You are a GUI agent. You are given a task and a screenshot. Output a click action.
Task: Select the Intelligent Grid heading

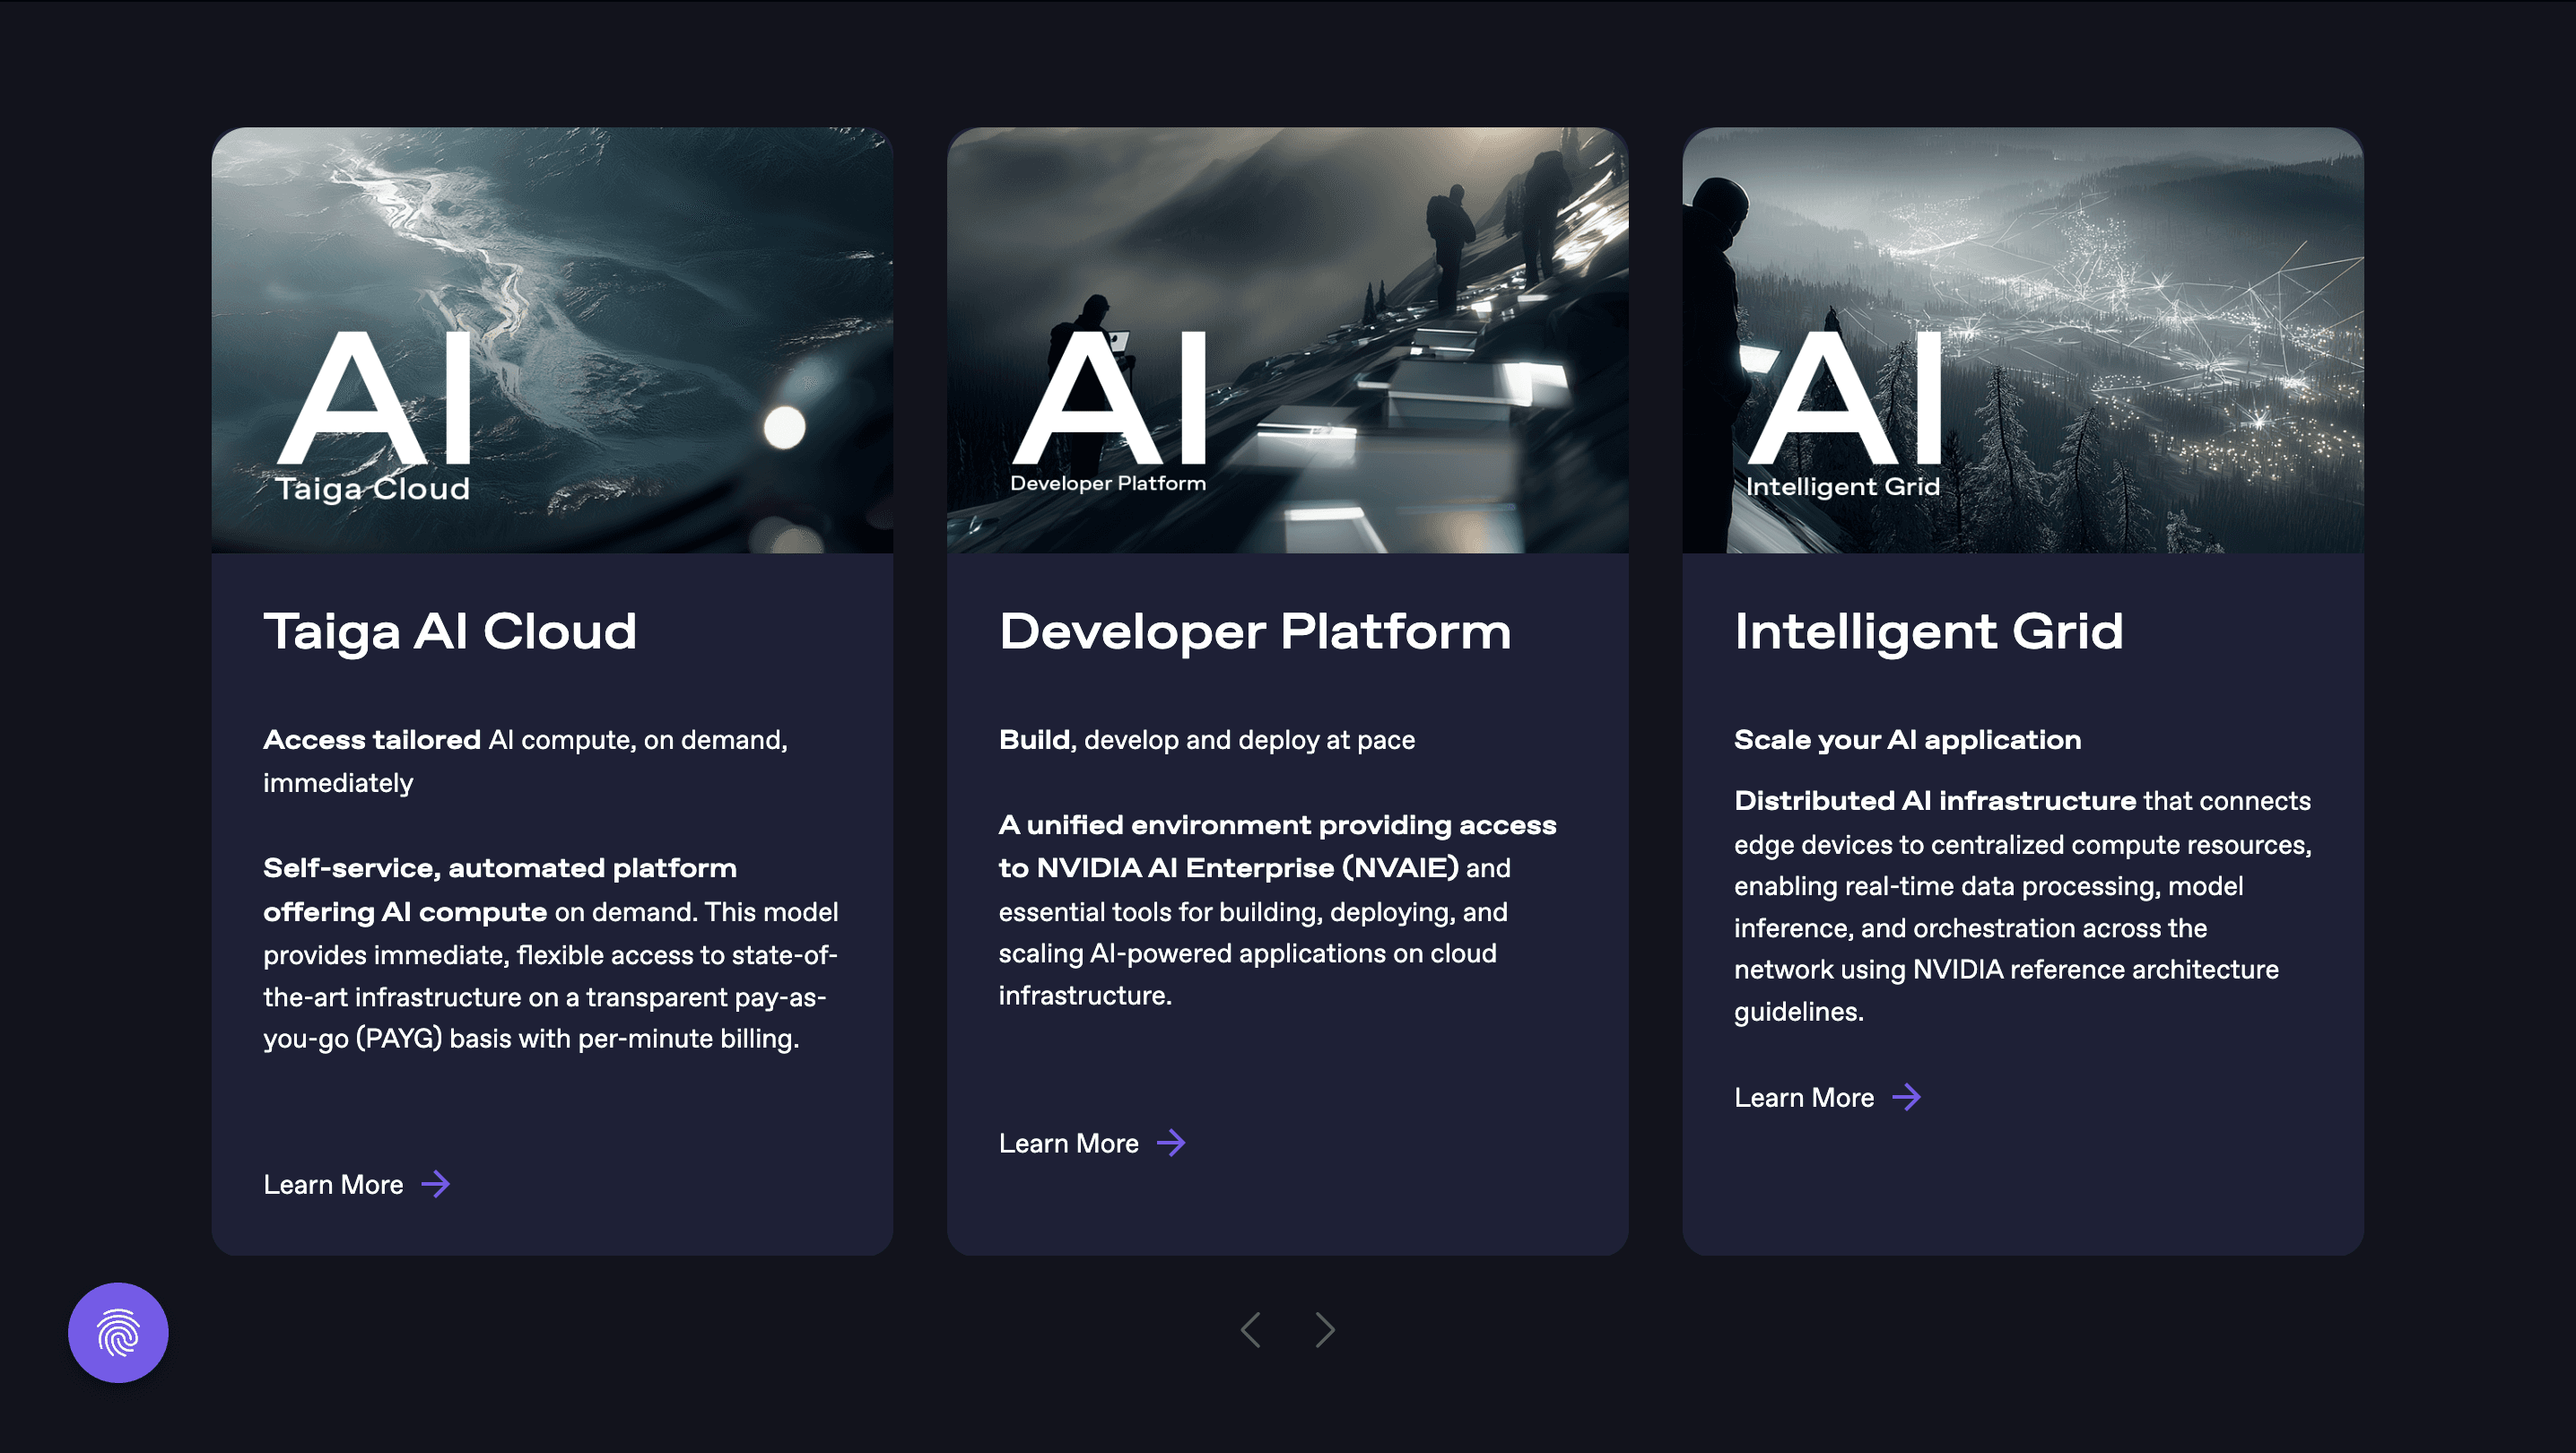click(x=1928, y=631)
